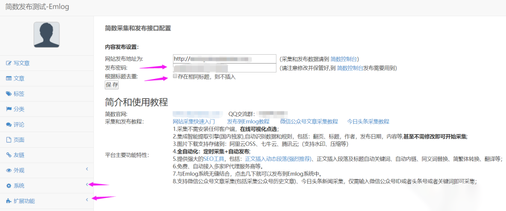The image size is (506, 211).
Task: Click the 简介和使用教程 heading
Action: pos(136,103)
